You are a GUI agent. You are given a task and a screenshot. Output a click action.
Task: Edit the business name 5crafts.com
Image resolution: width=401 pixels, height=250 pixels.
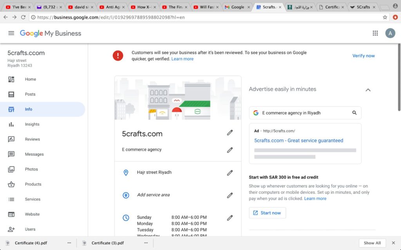tap(229, 133)
